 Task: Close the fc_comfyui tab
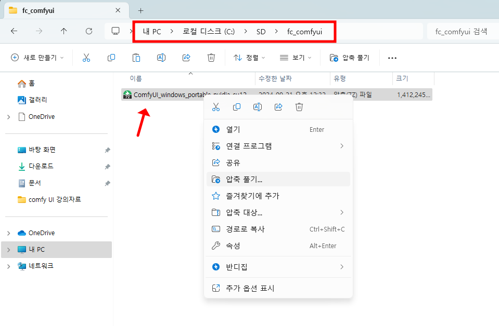(118, 10)
